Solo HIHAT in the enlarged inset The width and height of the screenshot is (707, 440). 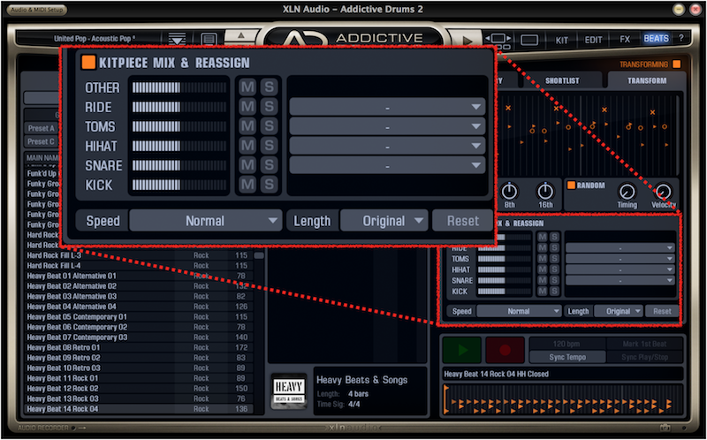tap(270, 146)
